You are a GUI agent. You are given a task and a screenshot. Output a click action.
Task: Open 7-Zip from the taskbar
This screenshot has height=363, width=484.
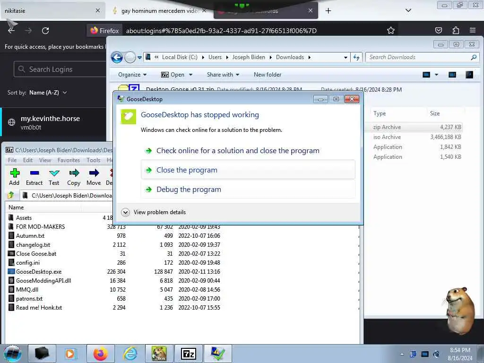pyautogui.click(x=189, y=354)
